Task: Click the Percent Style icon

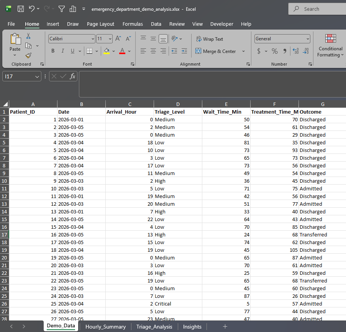Action: tap(274, 51)
